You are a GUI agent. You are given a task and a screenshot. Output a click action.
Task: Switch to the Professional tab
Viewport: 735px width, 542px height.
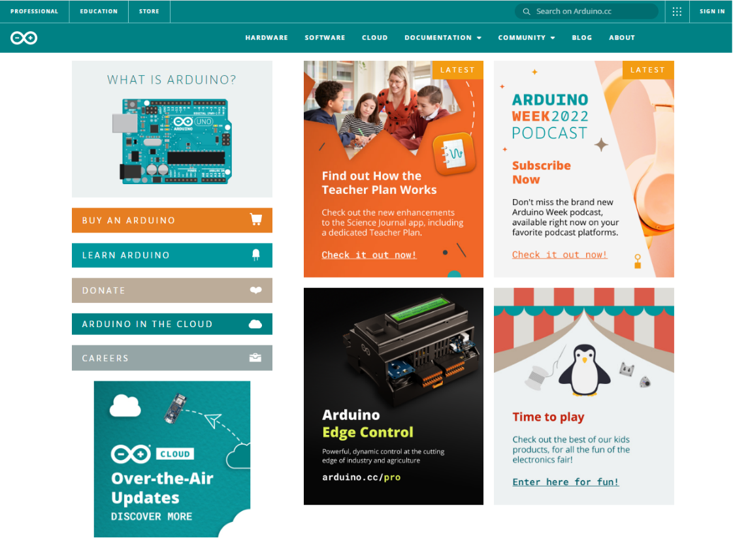pyautogui.click(x=34, y=11)
